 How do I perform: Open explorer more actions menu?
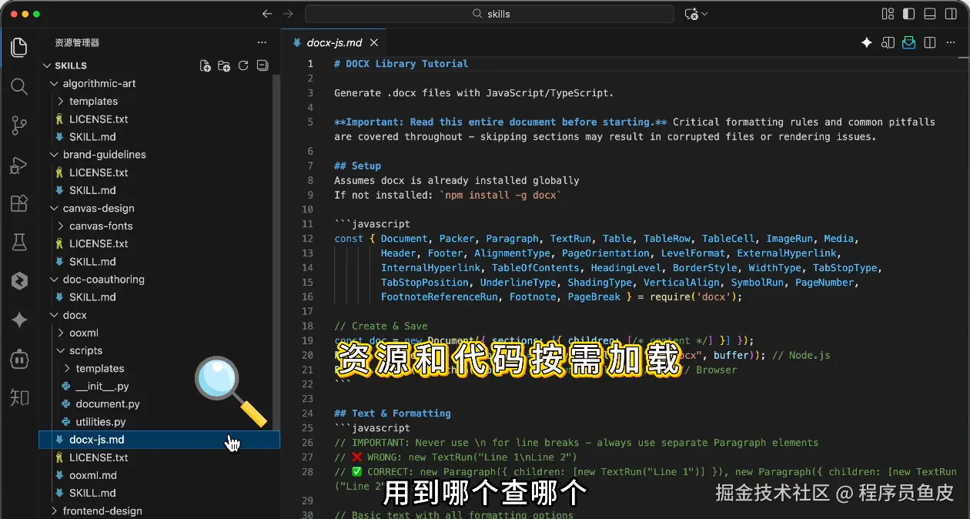(263, 42)
